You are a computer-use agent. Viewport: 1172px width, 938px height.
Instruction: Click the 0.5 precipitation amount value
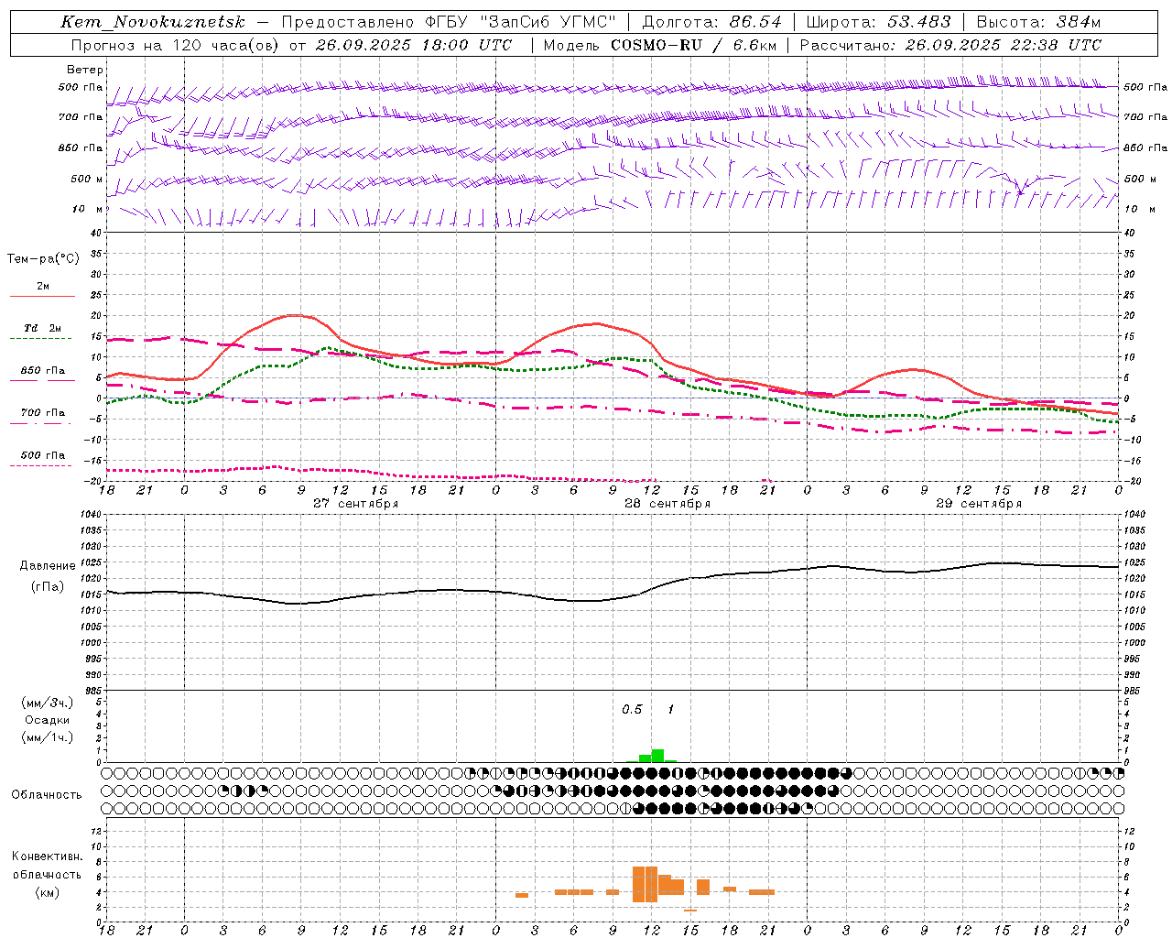[x=632, y=710]
